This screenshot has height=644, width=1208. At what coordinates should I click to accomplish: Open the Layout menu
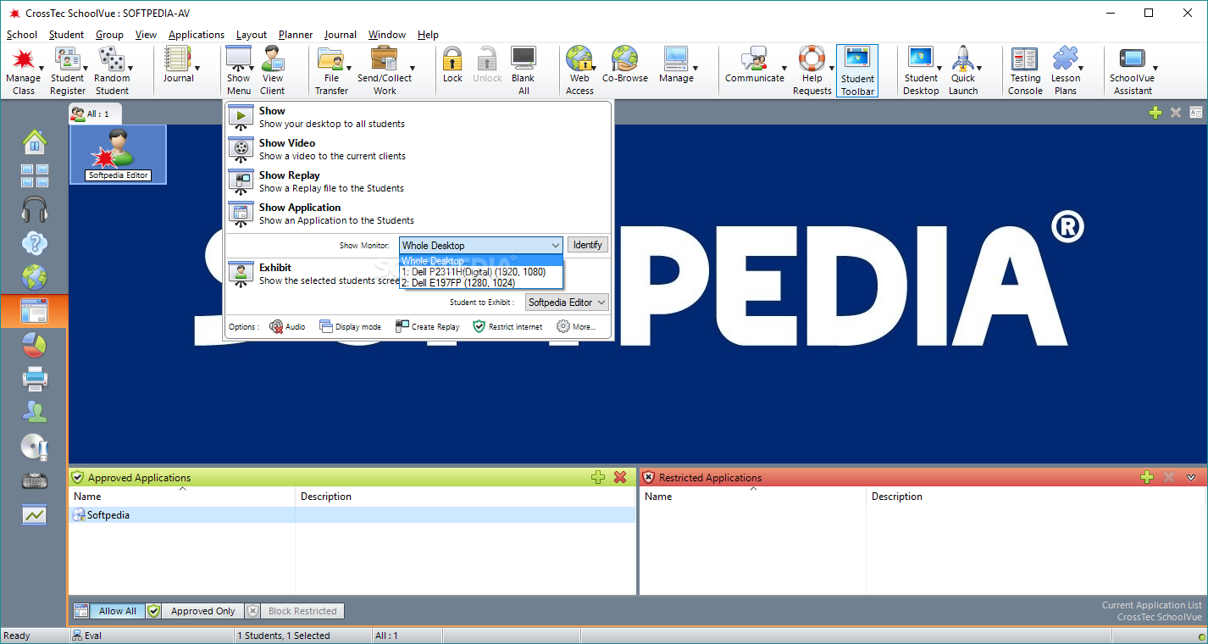coord(252,35)
